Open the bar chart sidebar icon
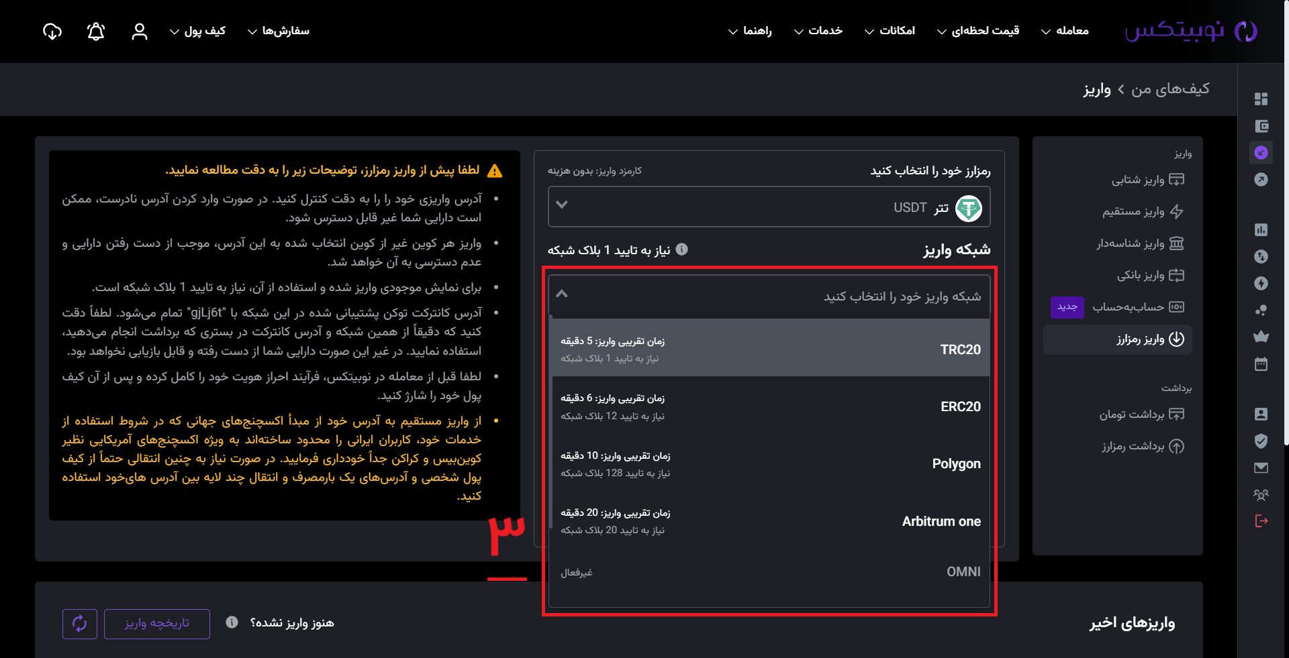This screenshot has width=1289, height=658. [x=1261, y=230]
